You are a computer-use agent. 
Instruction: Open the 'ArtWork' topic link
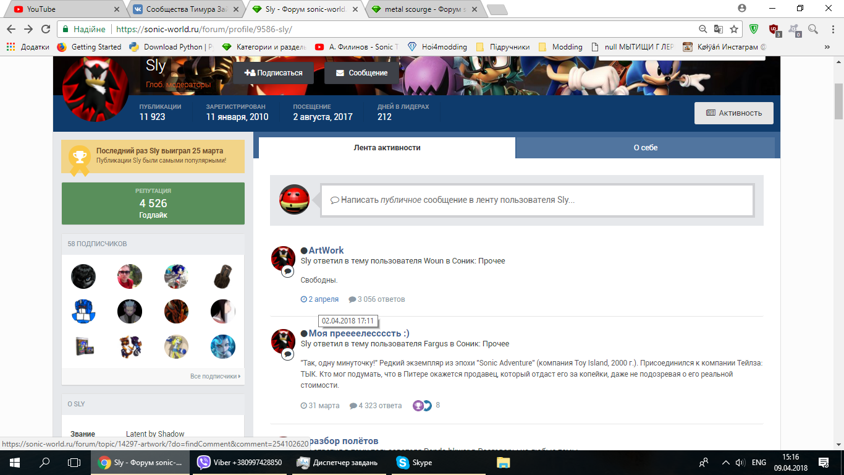326,250
